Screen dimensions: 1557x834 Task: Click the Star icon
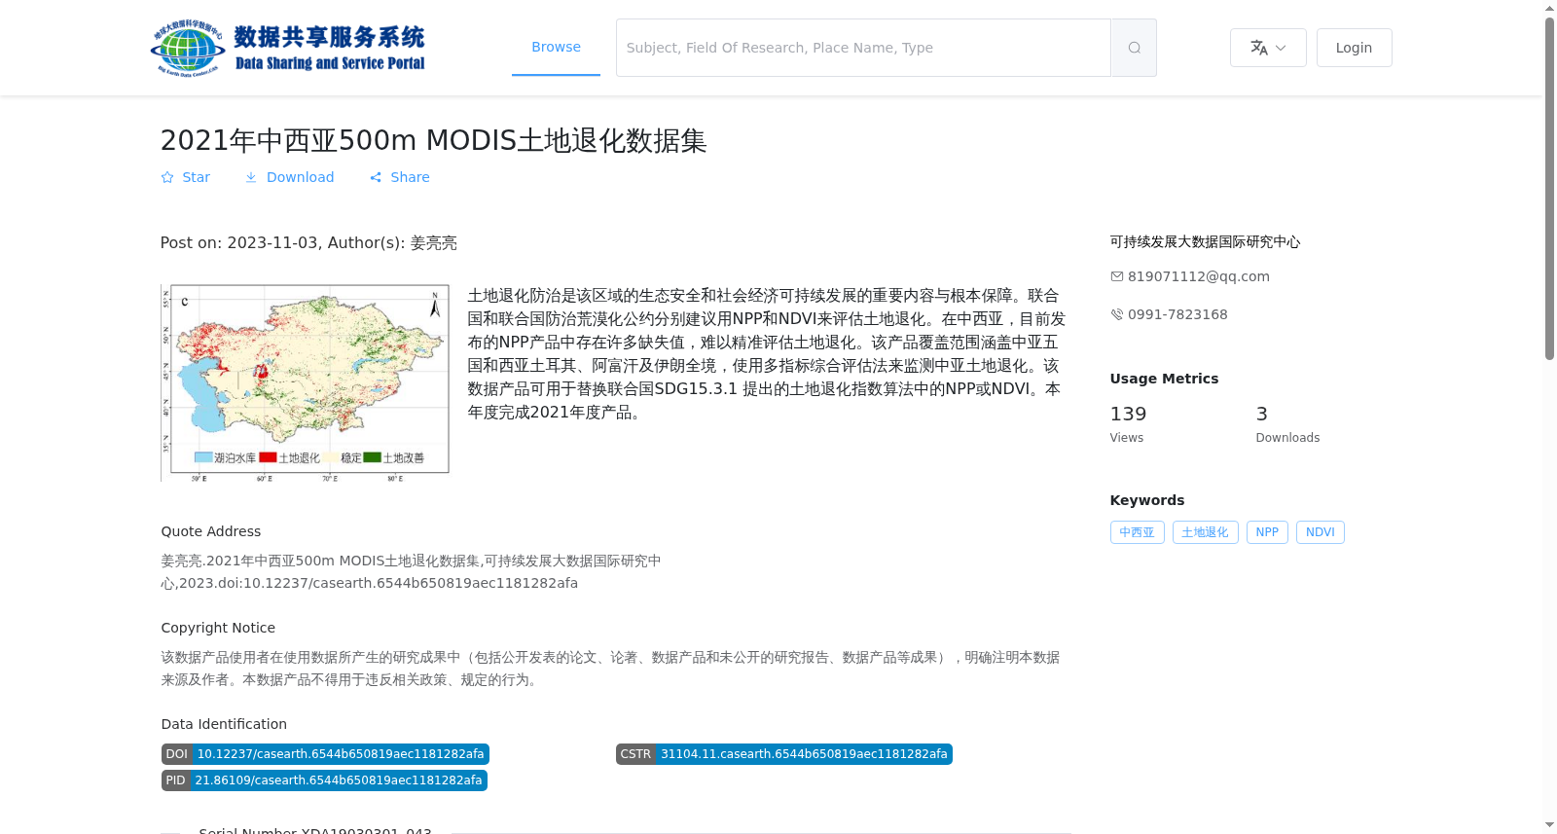coord(167,177)
